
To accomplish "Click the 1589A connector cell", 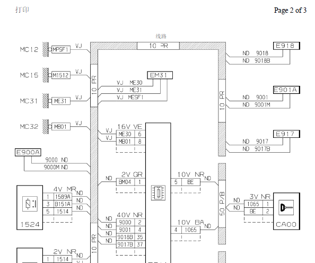I will click(x=63, y=197).
